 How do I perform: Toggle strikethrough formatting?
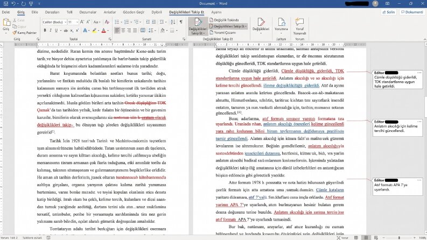coord(66,31)
